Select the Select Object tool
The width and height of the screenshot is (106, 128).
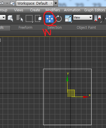[10, 18]
